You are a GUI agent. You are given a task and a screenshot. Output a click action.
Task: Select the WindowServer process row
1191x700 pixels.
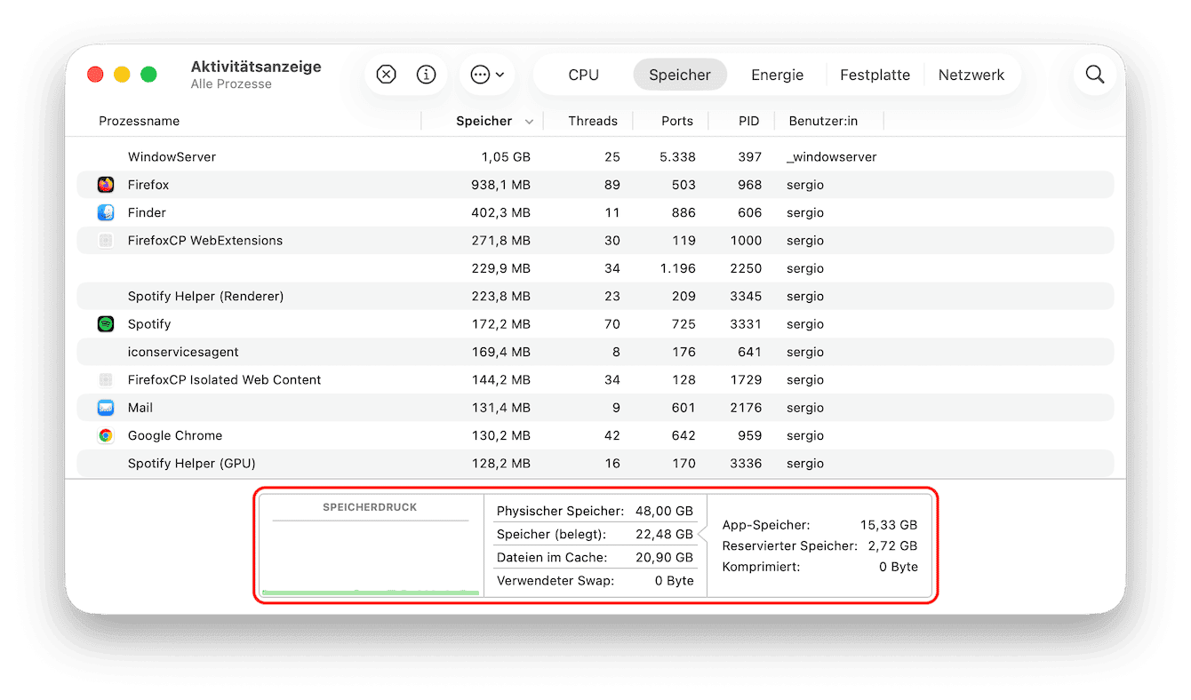coord(172,156)
